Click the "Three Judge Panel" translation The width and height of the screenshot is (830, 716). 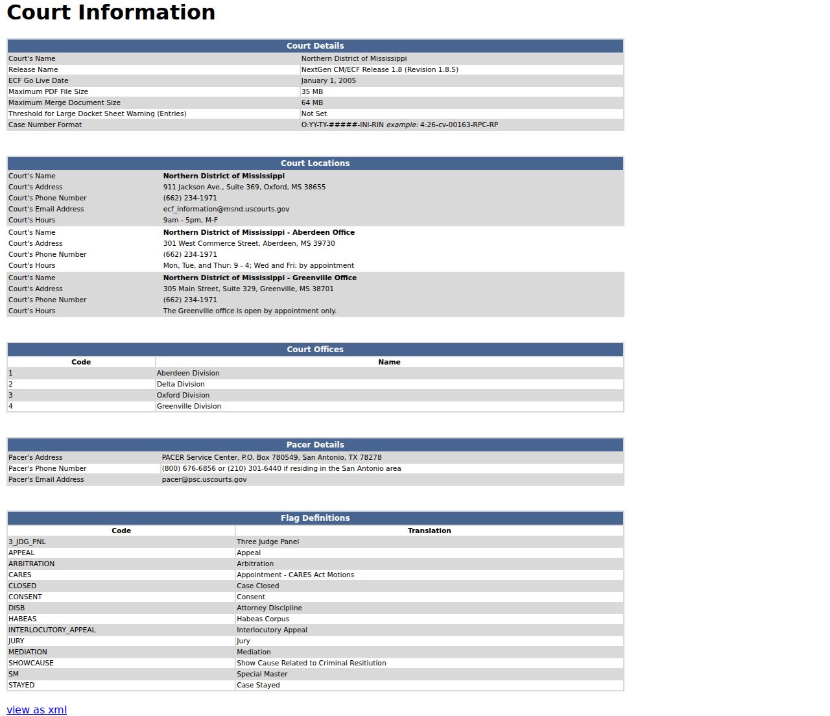pyautogui.click(x=268, y=542)
